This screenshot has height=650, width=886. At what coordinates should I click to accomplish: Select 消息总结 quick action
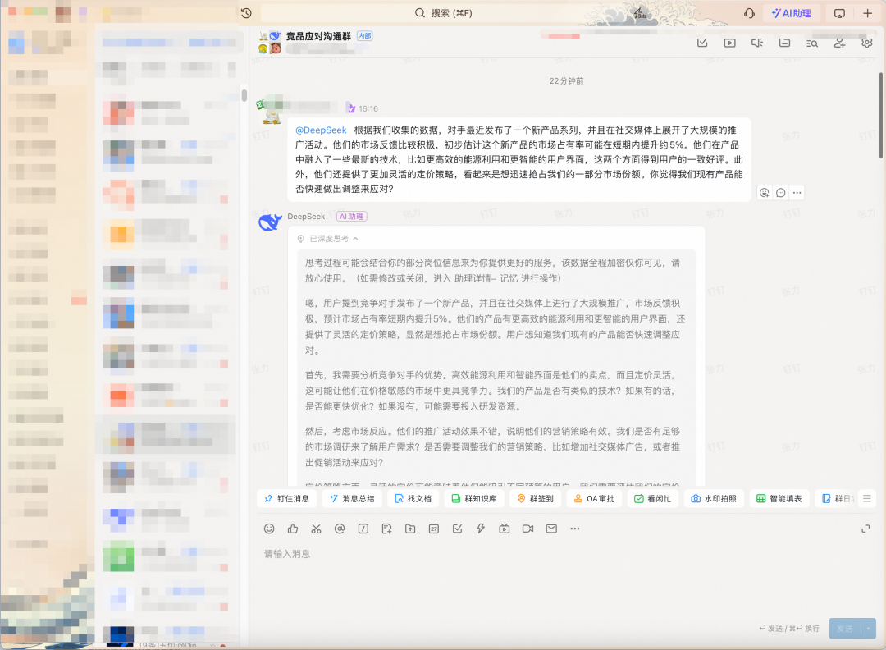tap(353, 498)
